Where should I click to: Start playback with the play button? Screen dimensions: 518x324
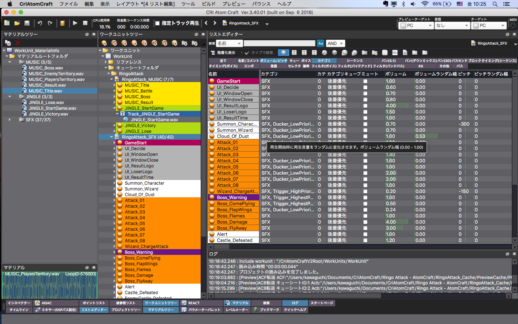(x=75, y=23)
